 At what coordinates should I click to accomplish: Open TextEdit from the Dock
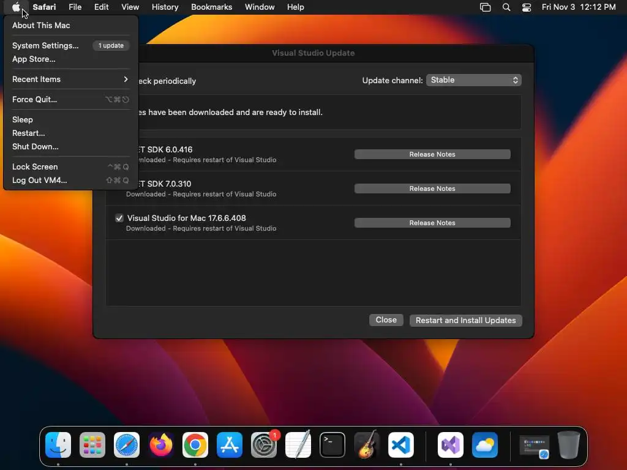tap(298, 444)
